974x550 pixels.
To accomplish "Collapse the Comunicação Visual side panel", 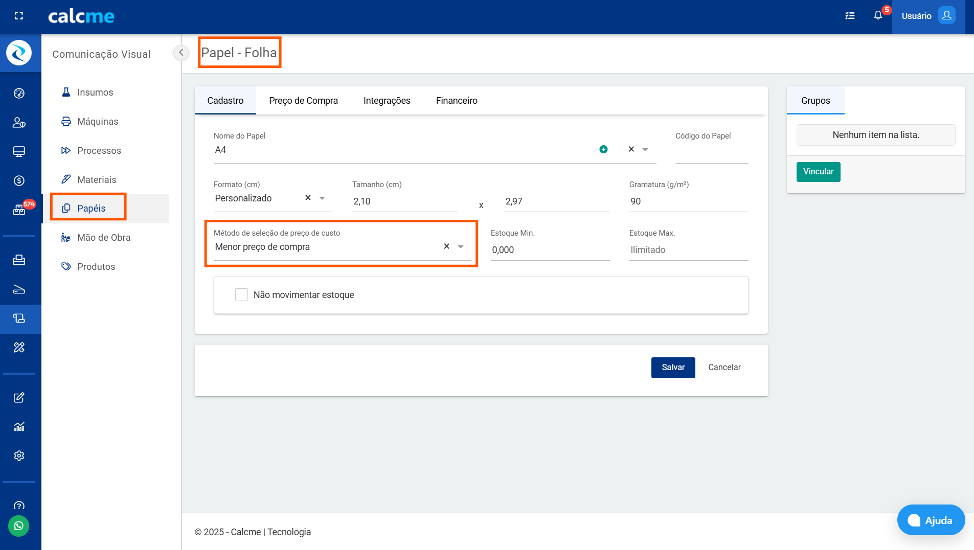I will pyautogui.click(x=181, y=53).
